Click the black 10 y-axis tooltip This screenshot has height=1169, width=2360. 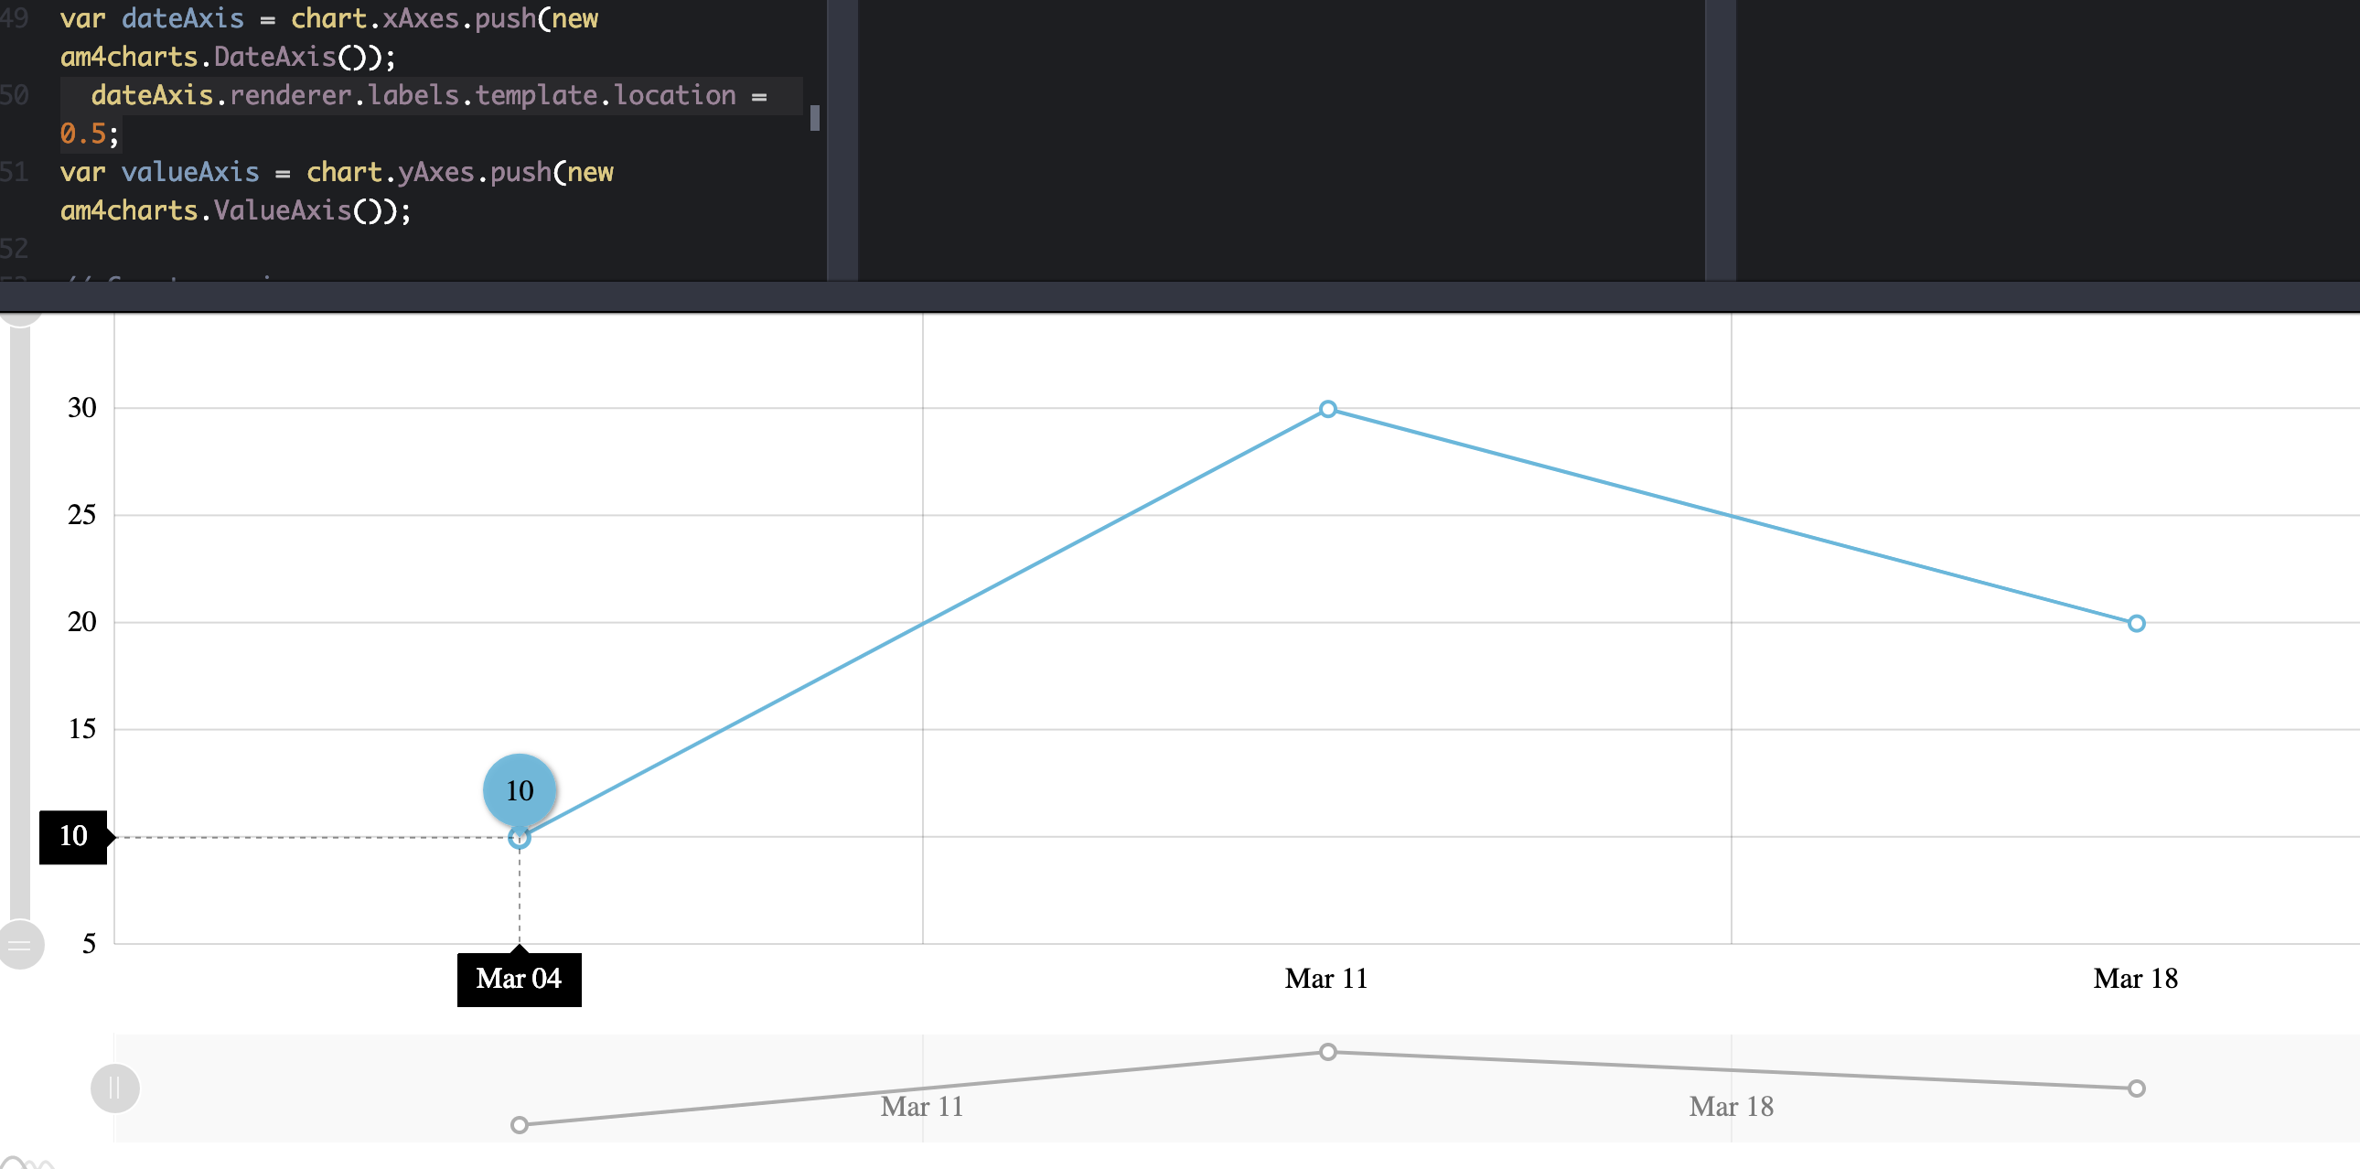pyautogui.click(x=73, y=836)
